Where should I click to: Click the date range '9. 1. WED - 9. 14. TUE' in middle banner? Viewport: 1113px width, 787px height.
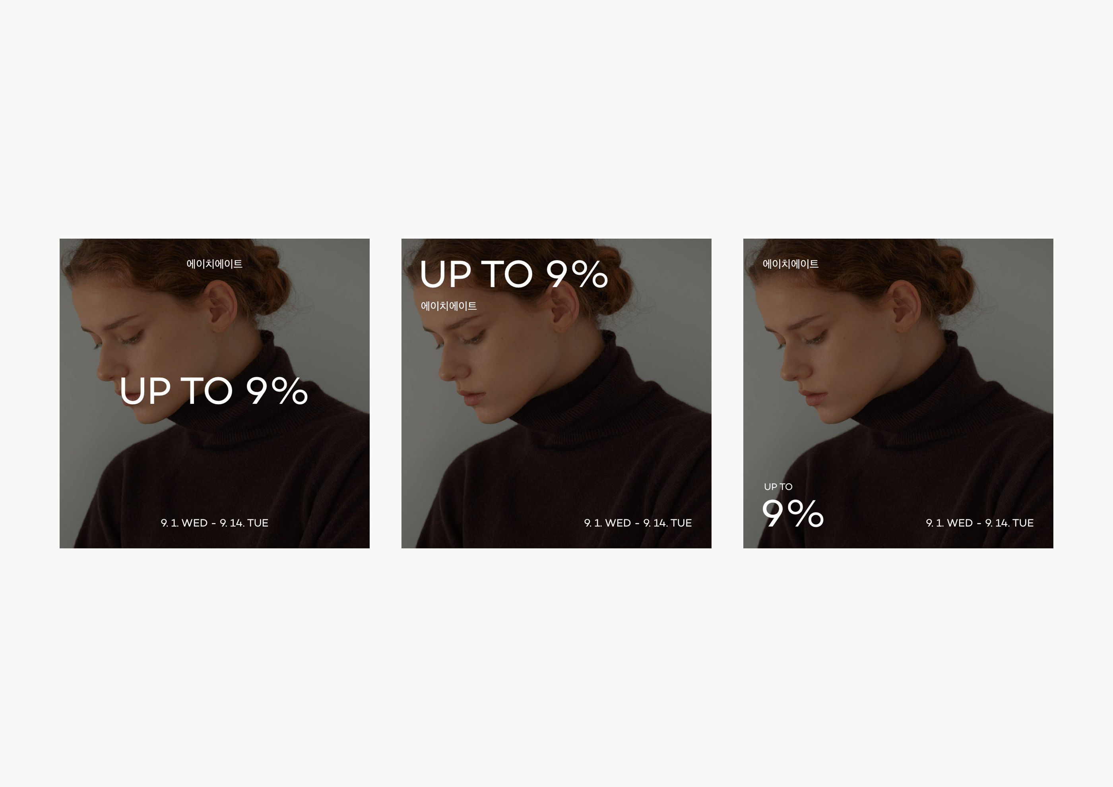tap(638, 523)
